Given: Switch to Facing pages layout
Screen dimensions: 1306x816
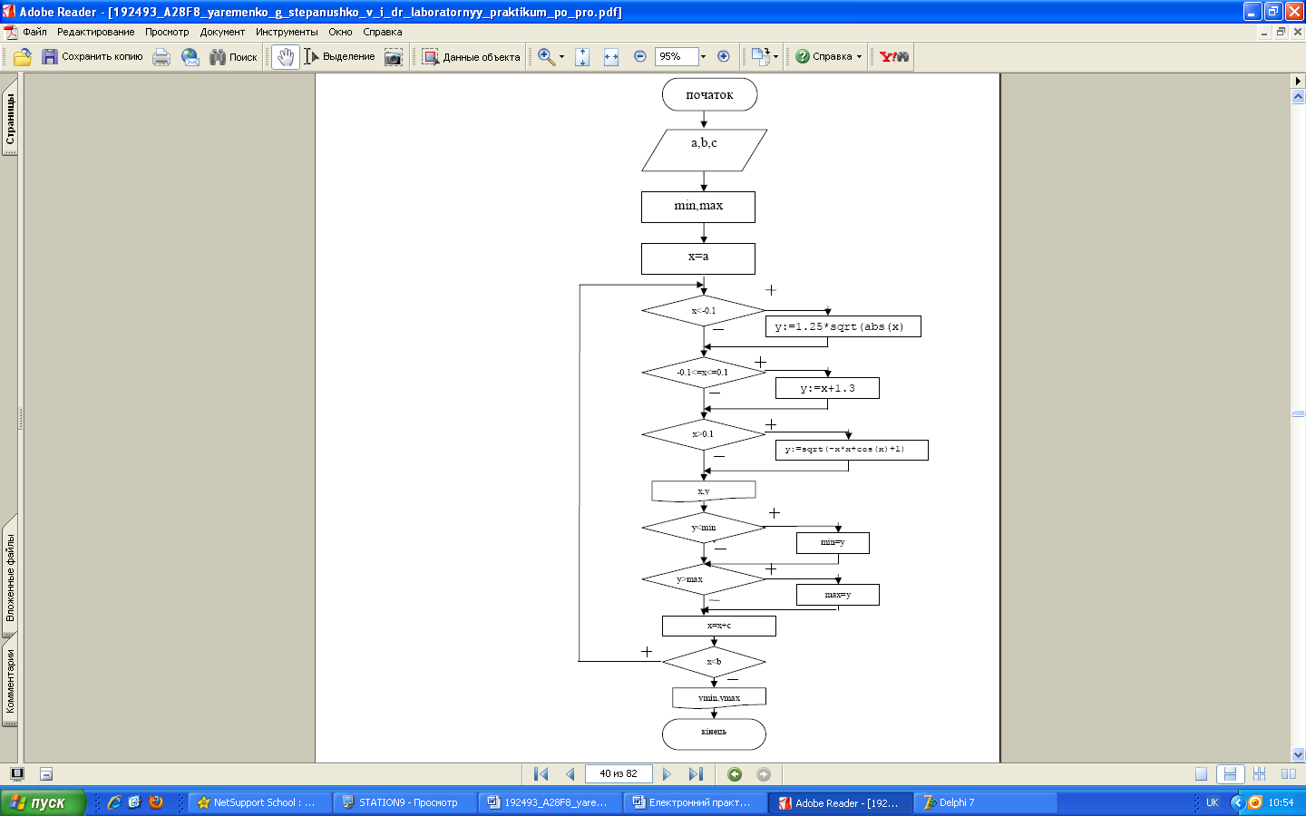Looking at the screenshot, I should [x=1288, y=774].
